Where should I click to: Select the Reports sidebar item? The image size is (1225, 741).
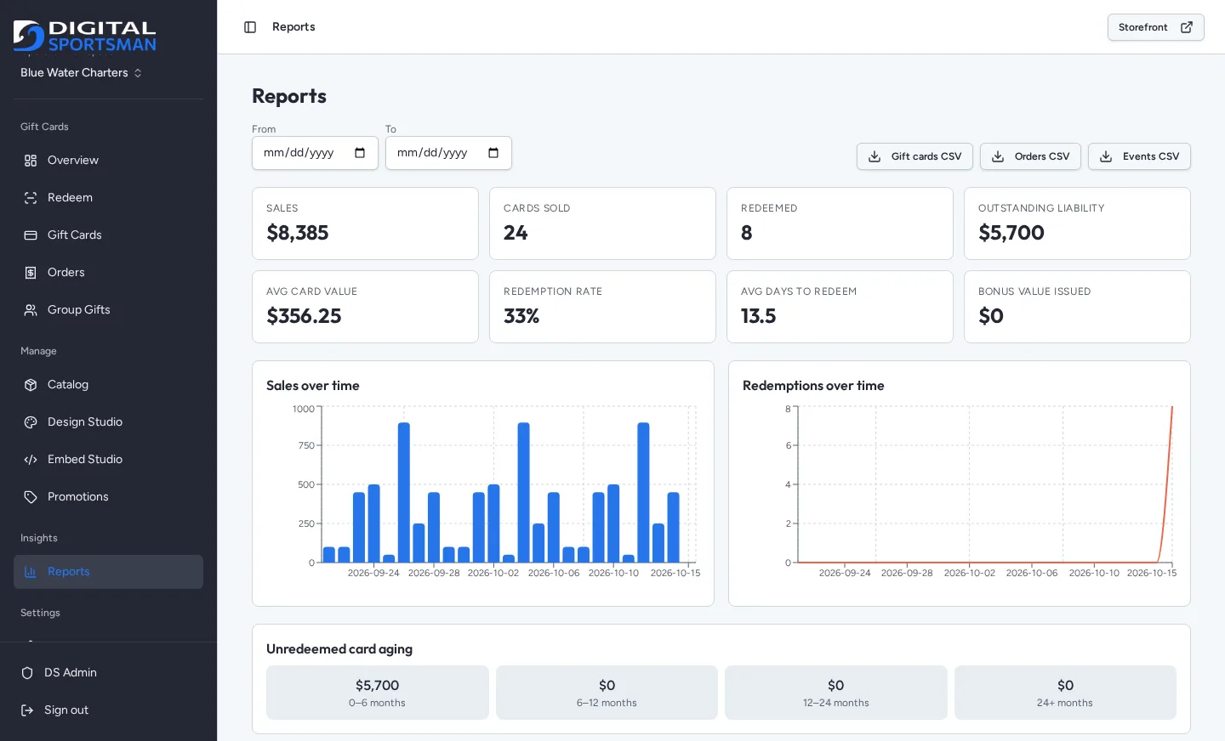[108, 572]
